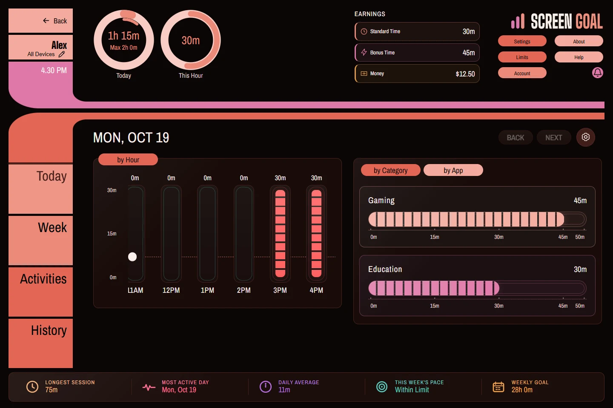Click the Alex profile name
The width and height of the screenshot is (613, 408).
click(59, 45)
